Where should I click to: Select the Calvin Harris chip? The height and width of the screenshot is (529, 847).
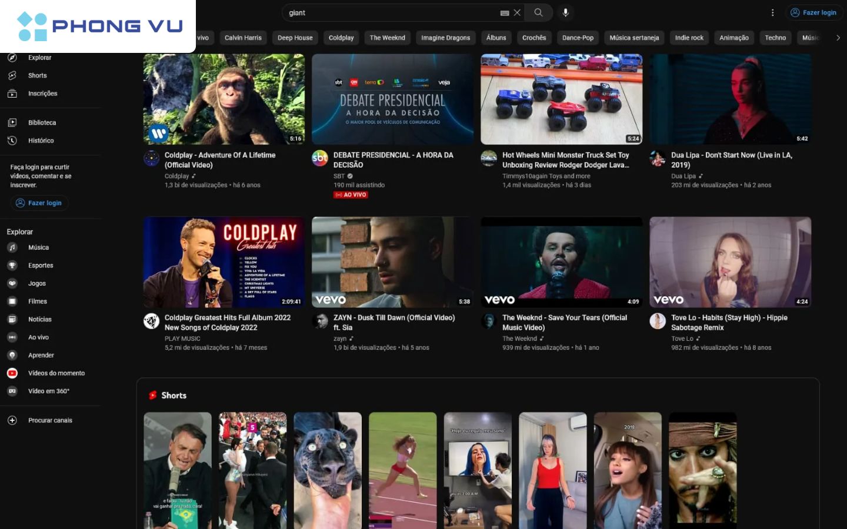click(243, 38)
